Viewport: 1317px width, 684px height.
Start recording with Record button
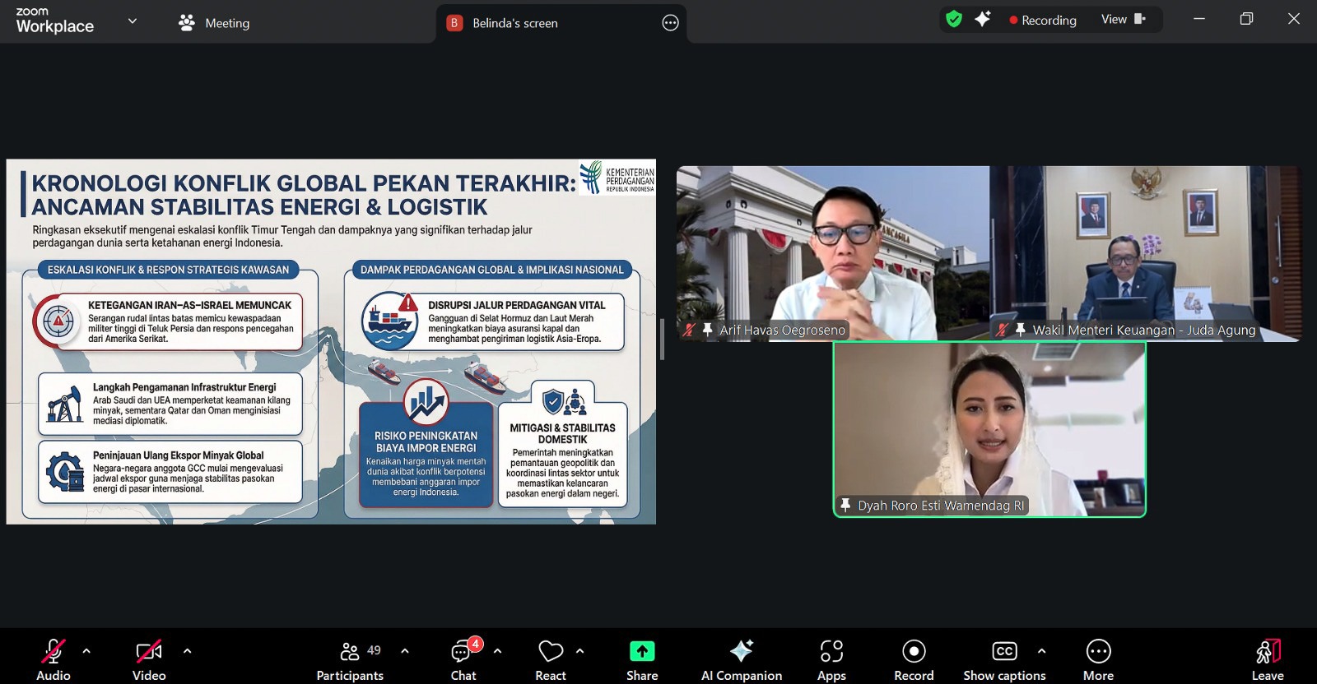914,659
